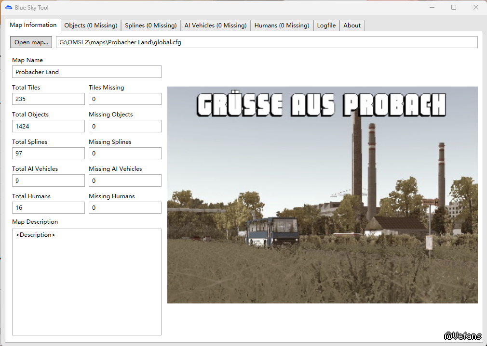Open the Splines (0 Missing) tab
The image size is (487, 346).
coord(150,26)
